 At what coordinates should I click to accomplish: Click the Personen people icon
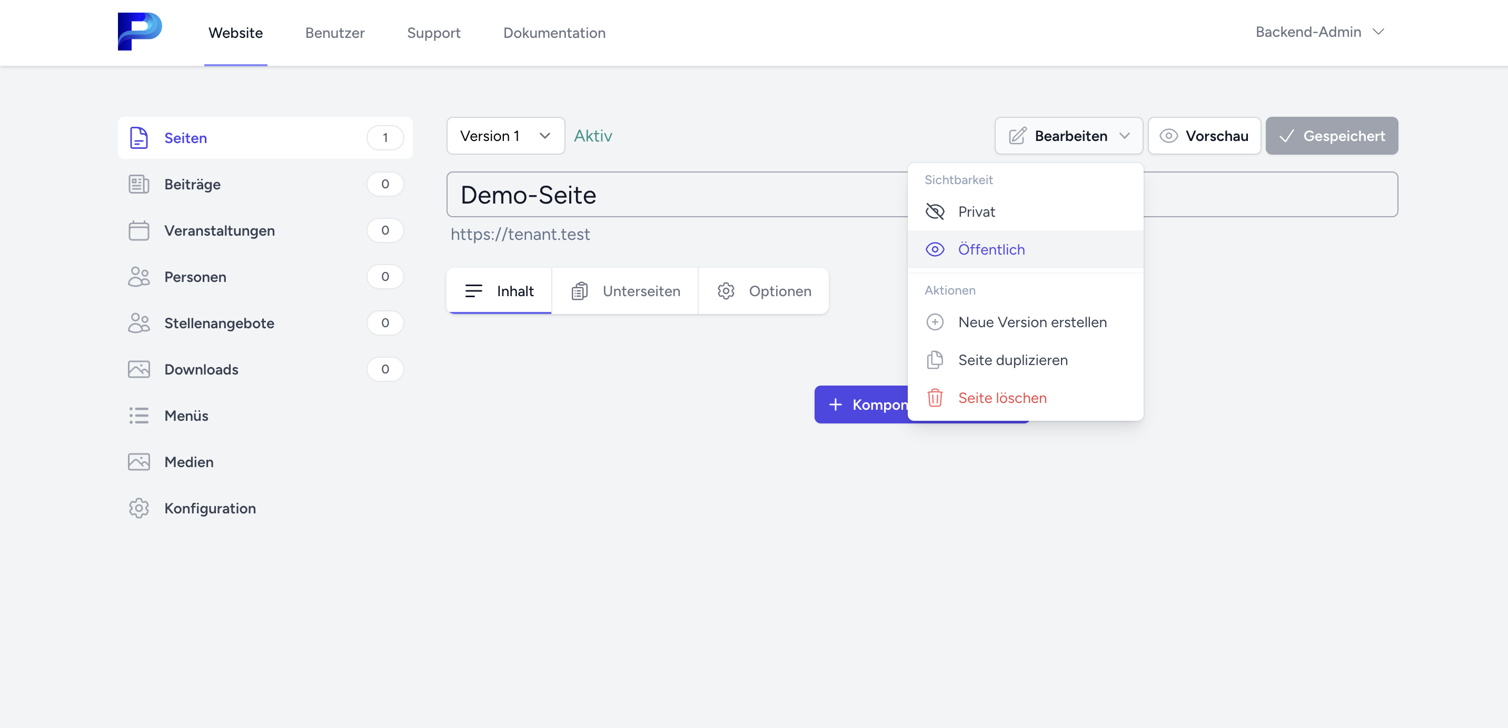tap(138, 277)
